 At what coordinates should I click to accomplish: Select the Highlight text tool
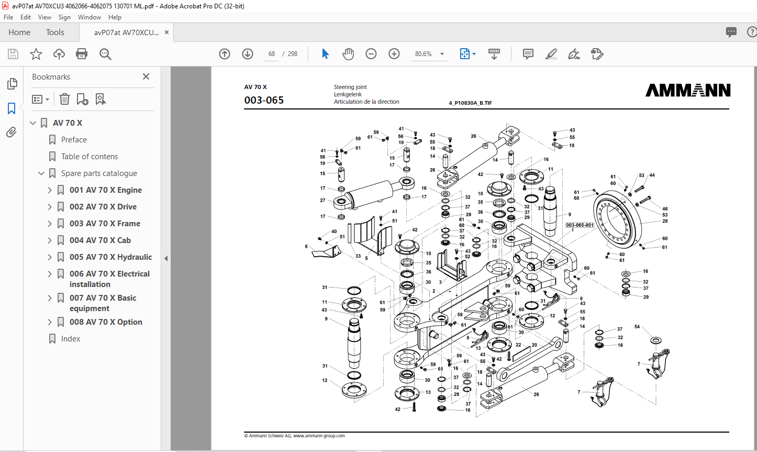click(551, 54)
